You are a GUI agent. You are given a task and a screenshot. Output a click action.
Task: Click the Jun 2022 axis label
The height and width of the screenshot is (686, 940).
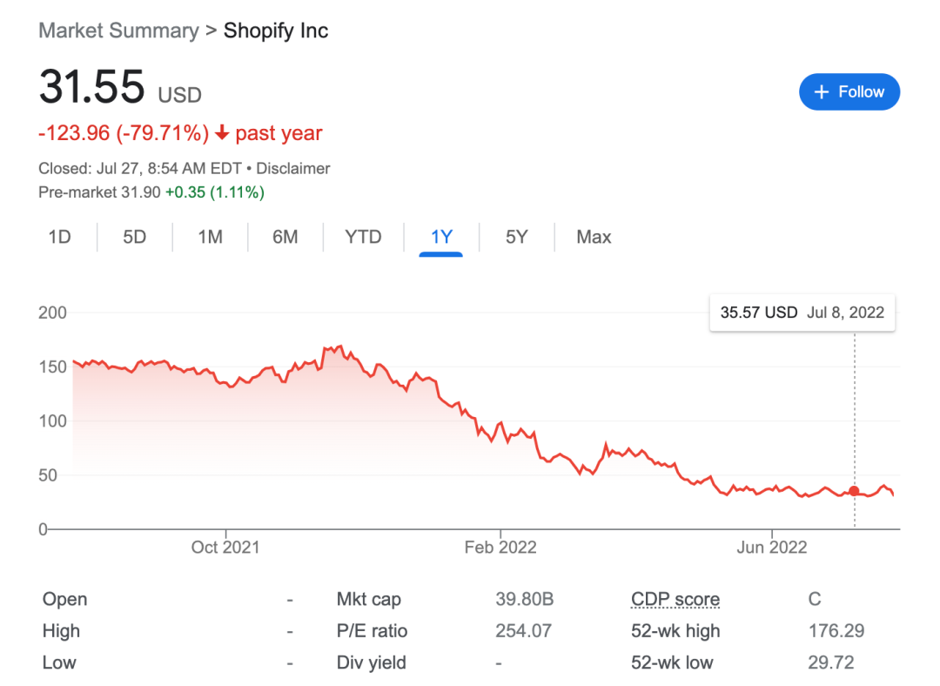[771, 547]
